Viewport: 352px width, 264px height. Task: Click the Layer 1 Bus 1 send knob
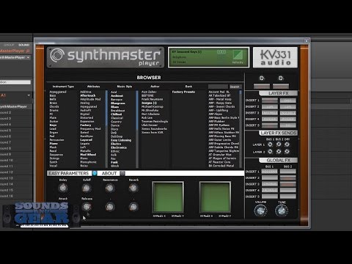point(270,144)
